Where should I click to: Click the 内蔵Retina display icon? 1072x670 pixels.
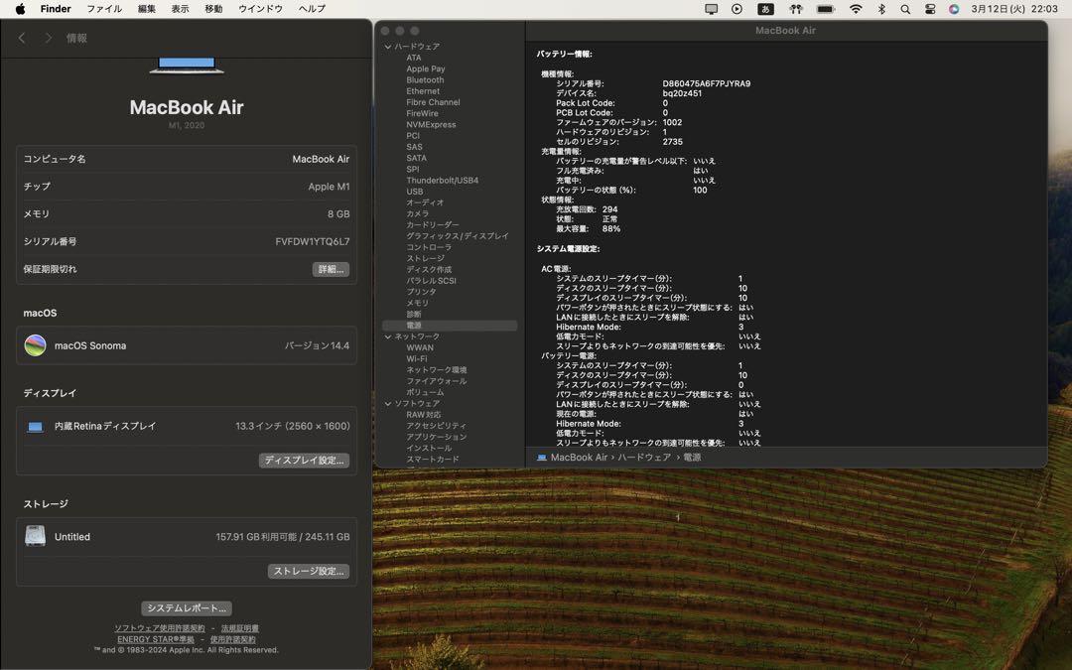pyautogui.click(x=35, y=427)
